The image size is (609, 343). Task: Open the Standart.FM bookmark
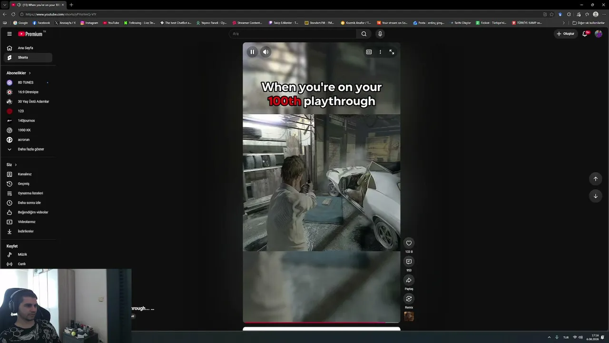319,23
